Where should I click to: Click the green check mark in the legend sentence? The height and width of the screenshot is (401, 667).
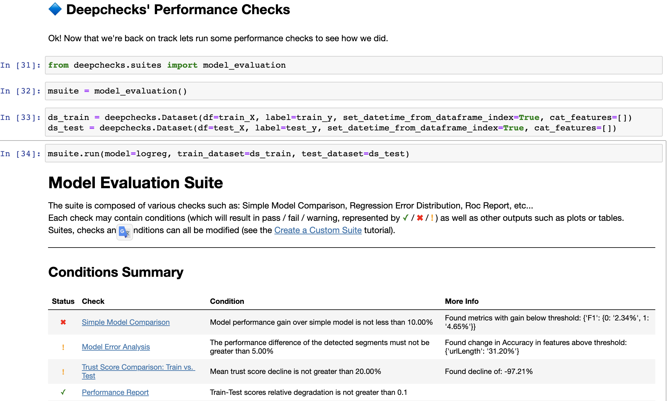pyautogui.click(x=406, y=218)
